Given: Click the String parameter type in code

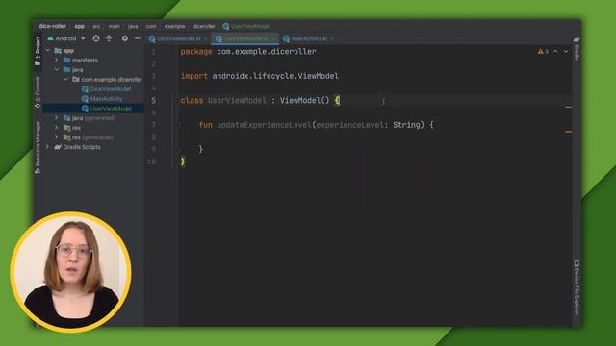Looking at the screenshot, I should [x=406, y=125].
